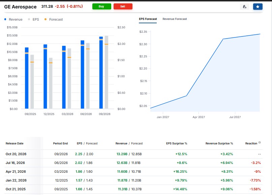Click the +12.5% EPS surprise value
272x195 pixels.
(x=181, y=154)
